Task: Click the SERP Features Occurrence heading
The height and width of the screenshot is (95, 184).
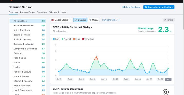Action: click(x=68, y=89)
